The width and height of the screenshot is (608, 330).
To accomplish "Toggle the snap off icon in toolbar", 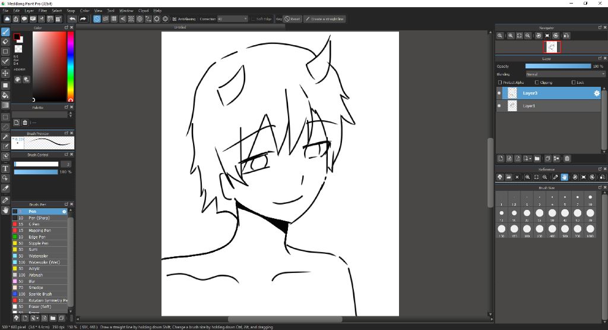I will tap(97, 18).
